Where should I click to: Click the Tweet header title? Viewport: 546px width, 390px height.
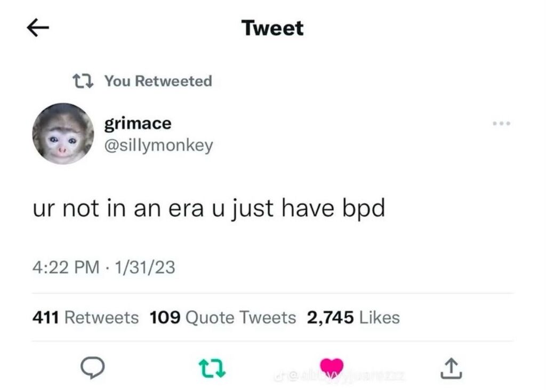pyautogui.click(x=272, y=28)
